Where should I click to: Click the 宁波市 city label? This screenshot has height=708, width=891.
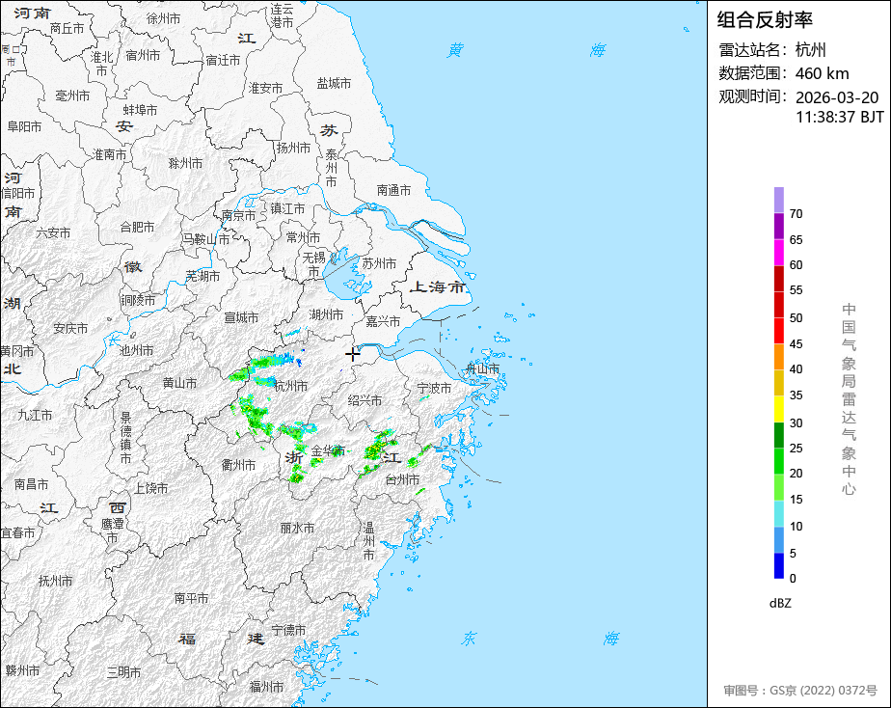[x=434, y=388]
